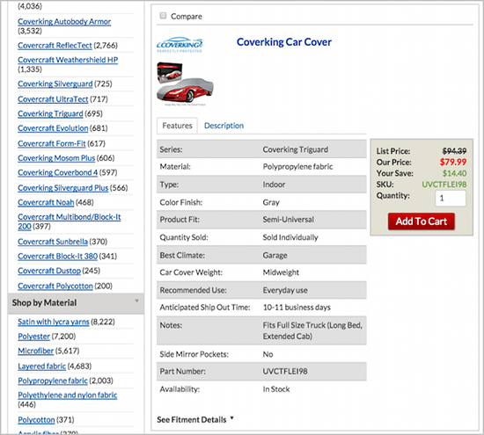The height and width of the screenshot is (435, 484).
Task: Open Coverking Silverguard link
Action: click(55, 83)
